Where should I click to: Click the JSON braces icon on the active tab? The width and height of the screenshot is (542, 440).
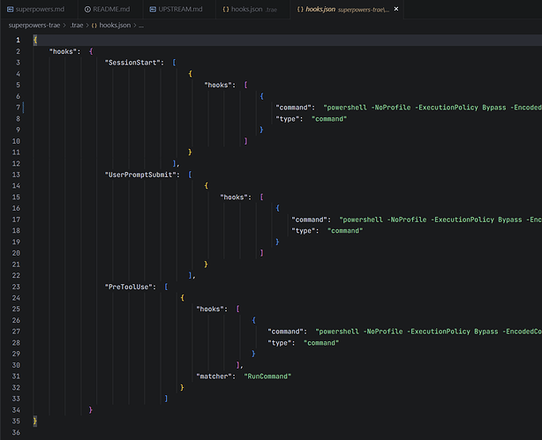300,10
